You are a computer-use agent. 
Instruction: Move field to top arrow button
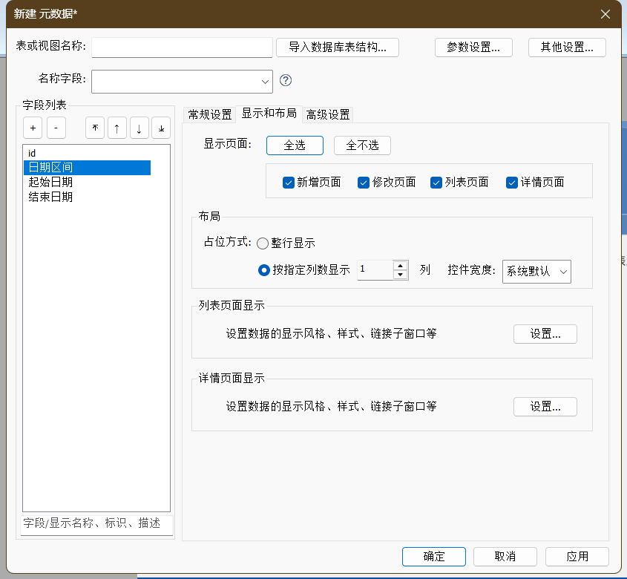(94, 128)
